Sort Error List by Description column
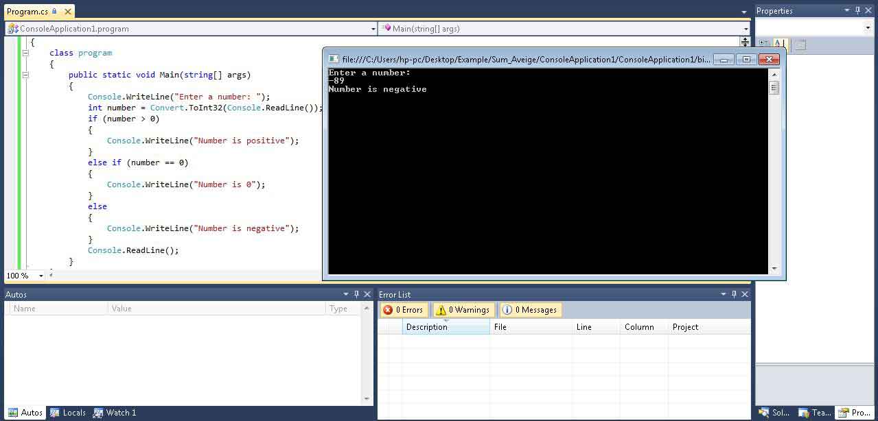The image size is (878, 421). pos(446,327)
